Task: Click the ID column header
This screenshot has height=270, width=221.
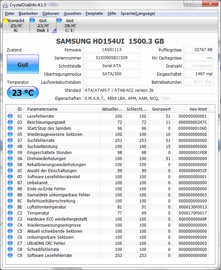Action: (20, 109)
